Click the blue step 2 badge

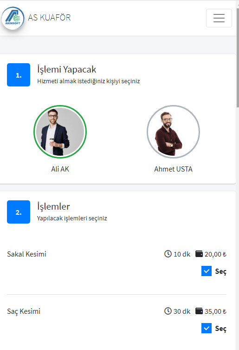pos(19,212)
